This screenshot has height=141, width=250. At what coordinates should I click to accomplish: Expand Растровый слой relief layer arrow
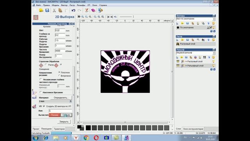[x=186, y=61]
